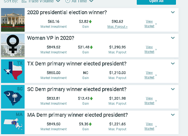Screen dimensions: 188x136
Task: Click green gain arrow next to $2.82
Action: (x=90, y=21)
